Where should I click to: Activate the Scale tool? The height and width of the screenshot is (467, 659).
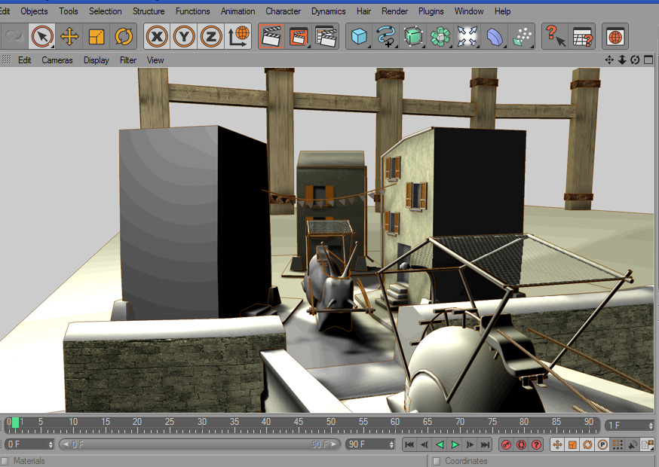[97, 37]
